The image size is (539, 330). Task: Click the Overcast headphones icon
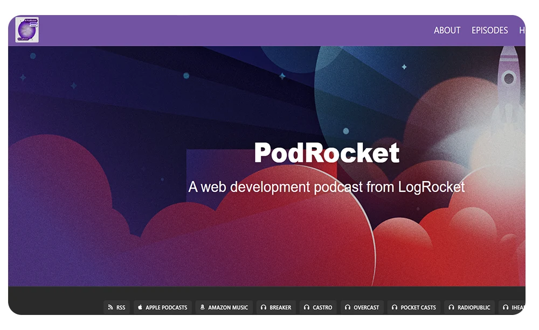[348, 307]
